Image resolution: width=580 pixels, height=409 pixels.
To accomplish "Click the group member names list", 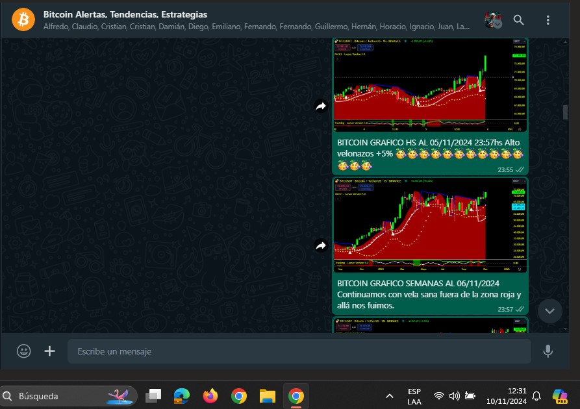I will 257,27.
